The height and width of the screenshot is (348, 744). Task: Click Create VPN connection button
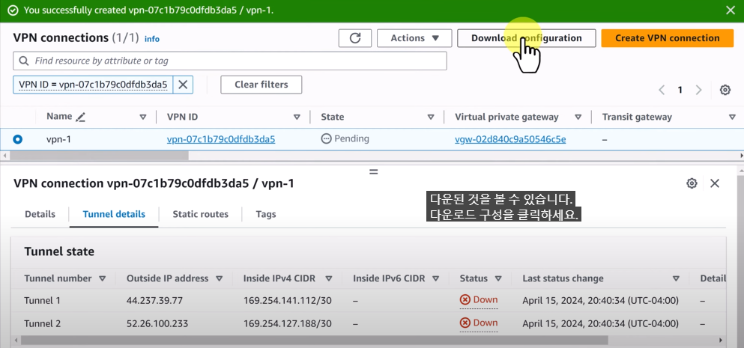(x=667, y=38)
